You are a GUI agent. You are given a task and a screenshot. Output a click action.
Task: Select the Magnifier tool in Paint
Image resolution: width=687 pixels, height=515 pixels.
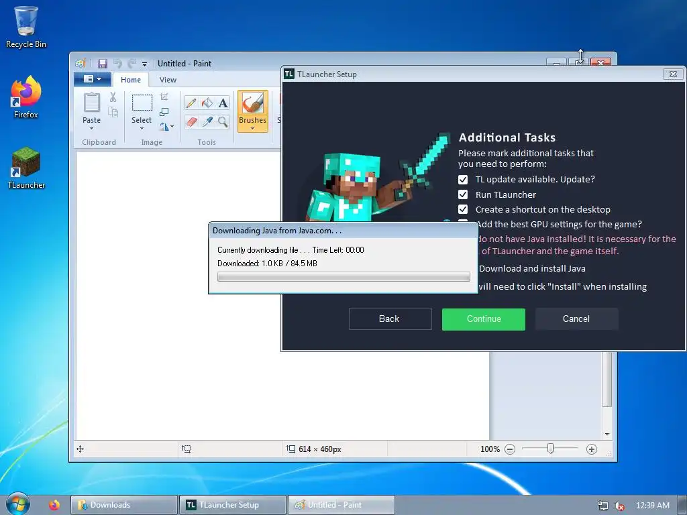coord(223,121)
